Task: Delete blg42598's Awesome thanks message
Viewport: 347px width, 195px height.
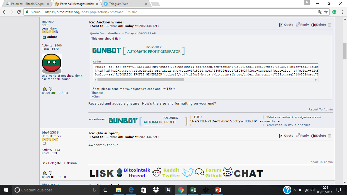Action: coord(318,136)
